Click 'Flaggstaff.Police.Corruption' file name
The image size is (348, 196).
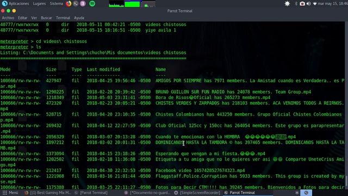point(191,176)
